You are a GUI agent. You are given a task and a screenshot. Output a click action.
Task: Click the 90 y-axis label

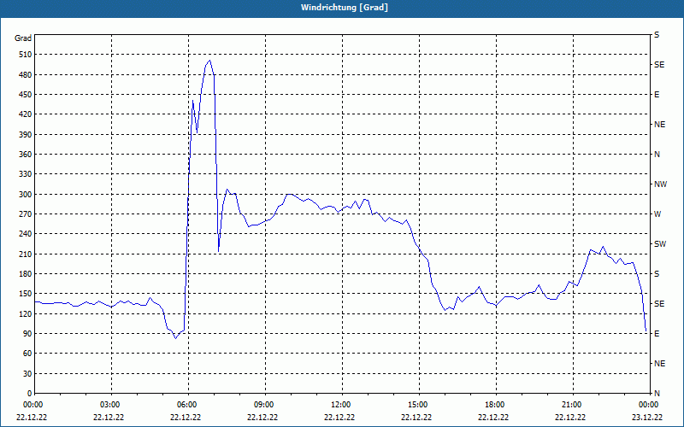click(28, 334)
